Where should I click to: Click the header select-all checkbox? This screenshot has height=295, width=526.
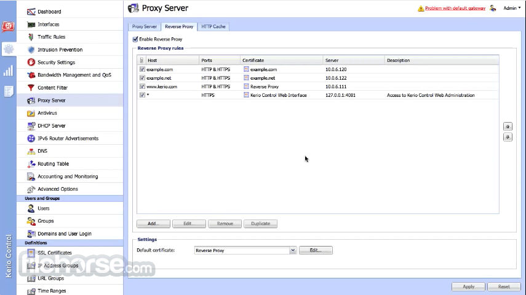point(141,61)
